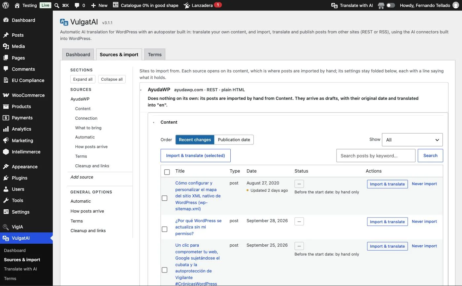Click the WooCommerce logo icon
462x286 pixels.
(x=6, y=95)
